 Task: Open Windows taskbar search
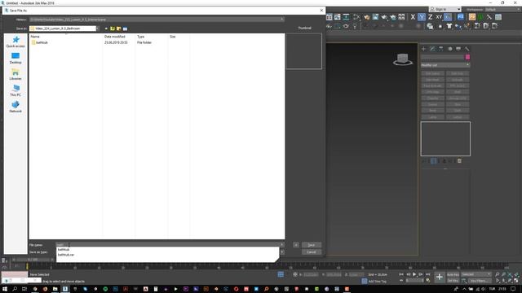[x=15, y=289]
